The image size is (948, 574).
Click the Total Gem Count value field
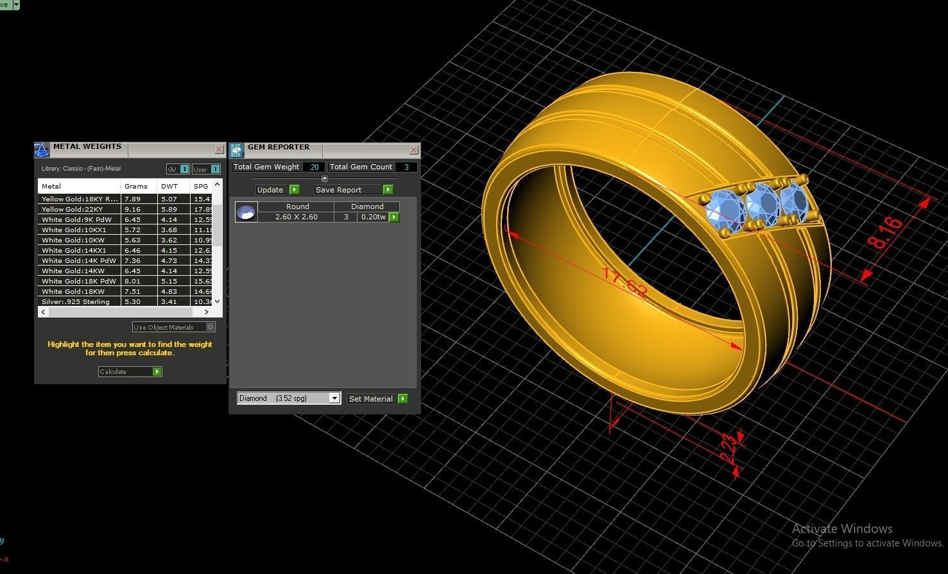pos(406,167)
